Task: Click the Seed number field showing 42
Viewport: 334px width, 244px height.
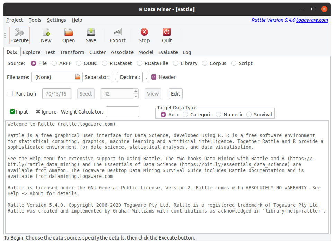Action: pos(117,94)
